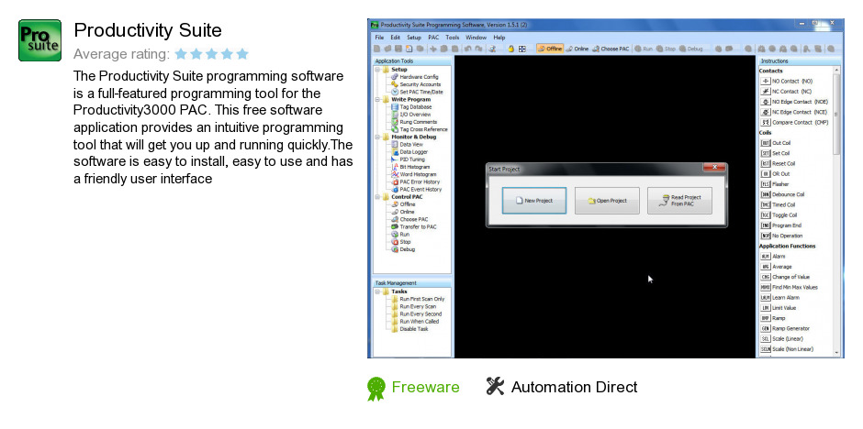
Task: Collapse the Control PAC tree folder
Action: click(x=377, y=197)
